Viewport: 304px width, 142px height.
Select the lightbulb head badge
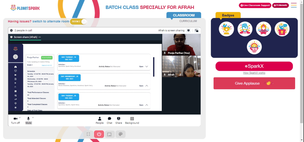tap(282, 29)
